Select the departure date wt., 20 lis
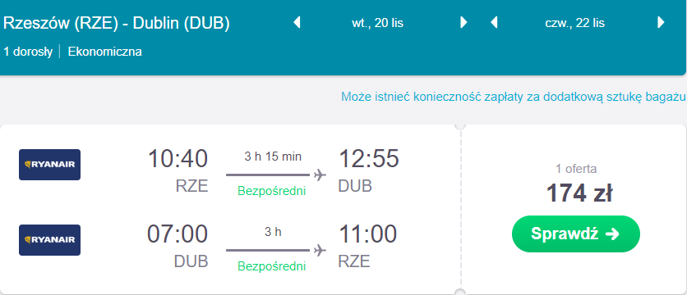Screen dimensions: 687x295 [x=378, y=23]
